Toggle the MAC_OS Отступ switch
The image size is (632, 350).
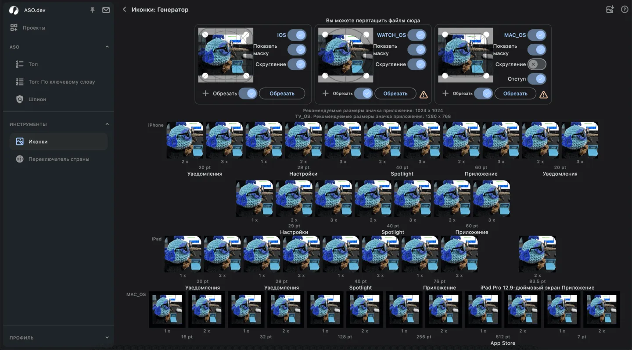(x=536, y=79)
